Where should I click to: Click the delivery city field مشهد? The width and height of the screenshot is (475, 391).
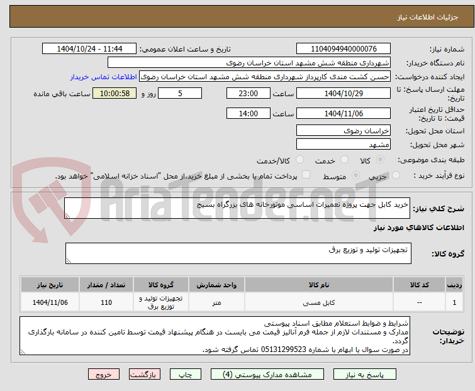click(x=344, y=145)
